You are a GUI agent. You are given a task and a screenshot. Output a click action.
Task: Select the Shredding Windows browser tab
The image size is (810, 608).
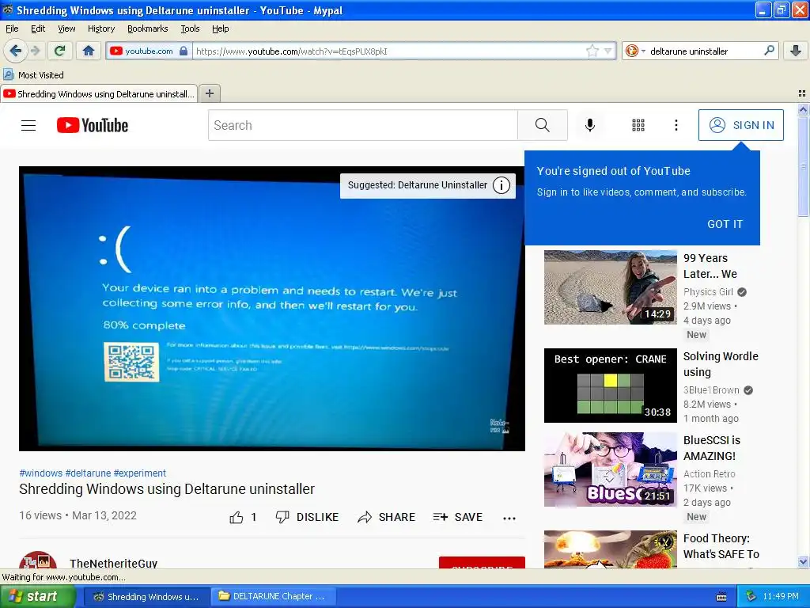99,93
